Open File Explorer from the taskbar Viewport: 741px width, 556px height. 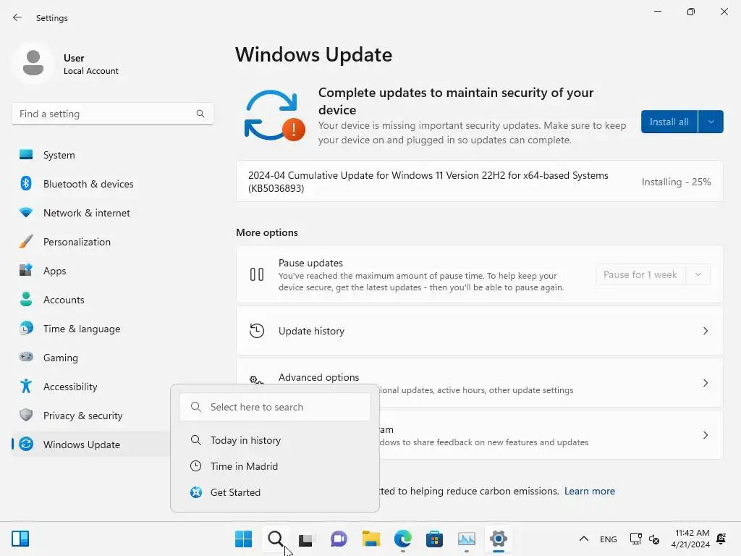[x=371, y=539]
